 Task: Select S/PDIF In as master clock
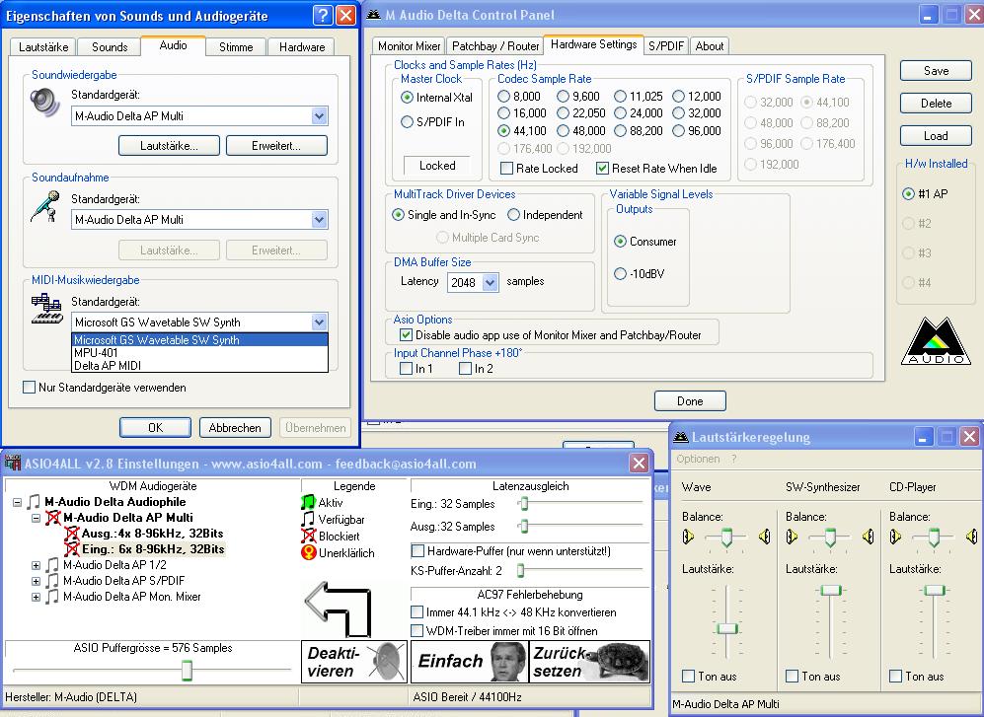(408, 122)
